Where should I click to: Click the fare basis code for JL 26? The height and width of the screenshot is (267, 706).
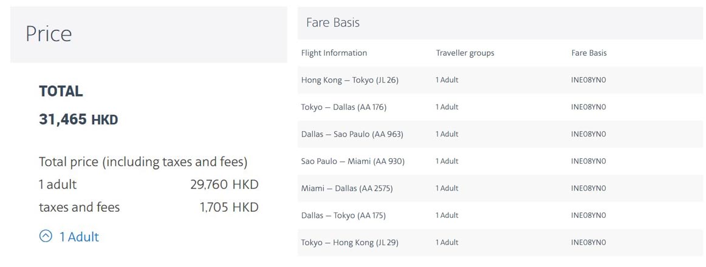pyautogui.click(x=588, y=80)
